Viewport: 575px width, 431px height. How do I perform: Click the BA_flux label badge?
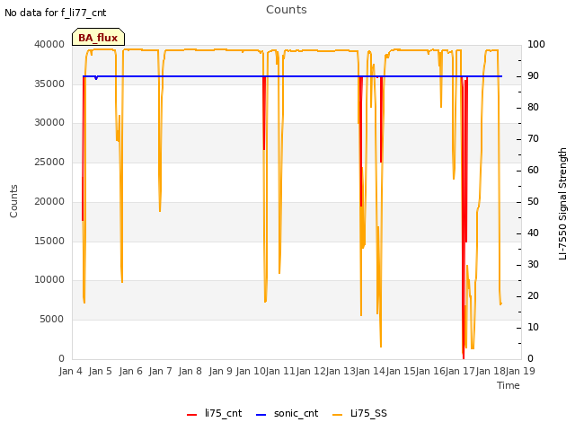98,38
